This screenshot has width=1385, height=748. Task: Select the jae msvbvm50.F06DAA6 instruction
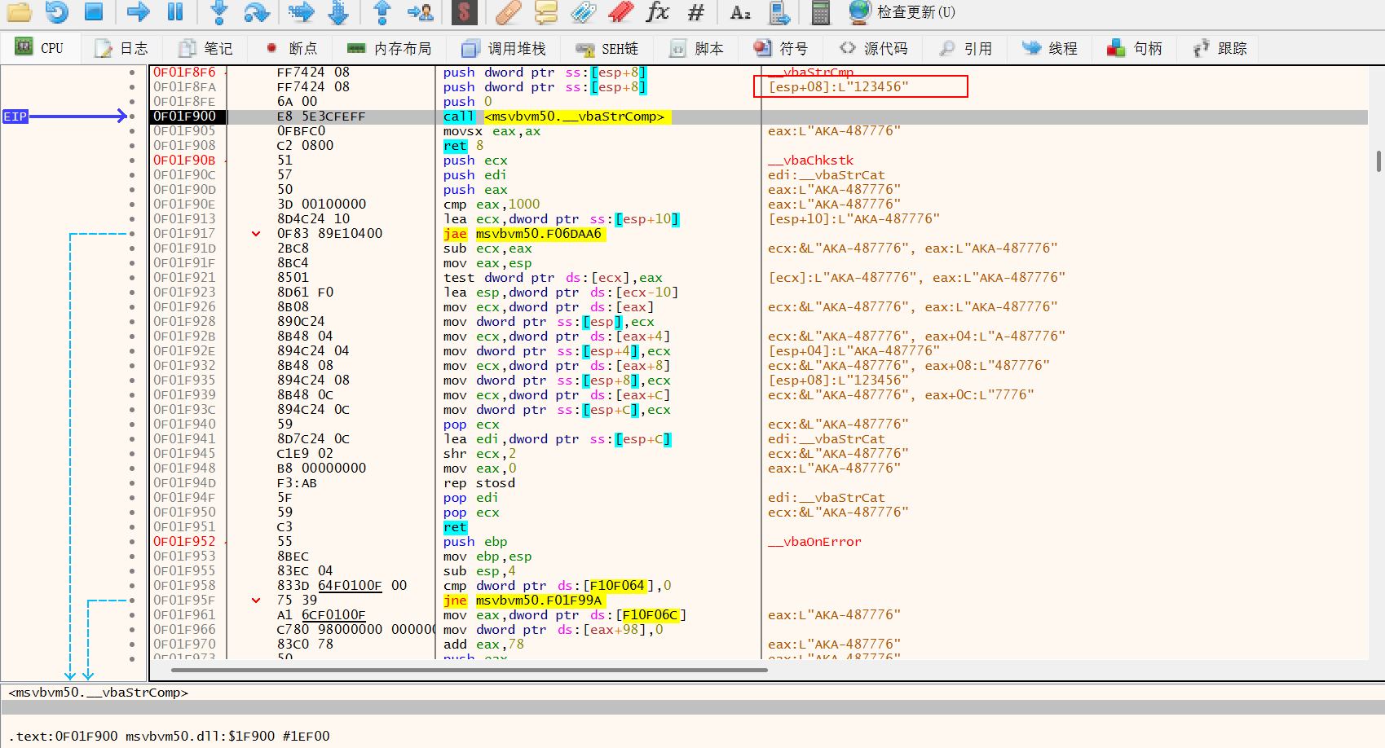pos(523,234)
